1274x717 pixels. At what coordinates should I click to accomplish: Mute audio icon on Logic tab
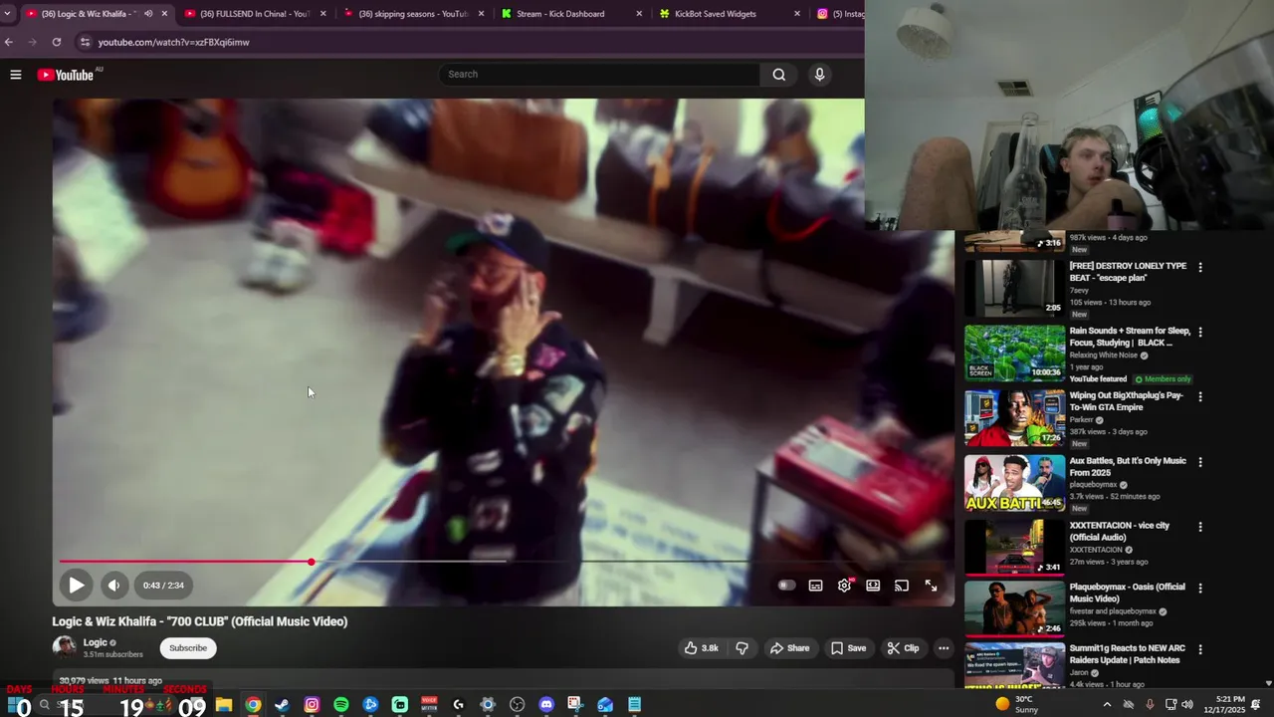[x=148, y=14]
